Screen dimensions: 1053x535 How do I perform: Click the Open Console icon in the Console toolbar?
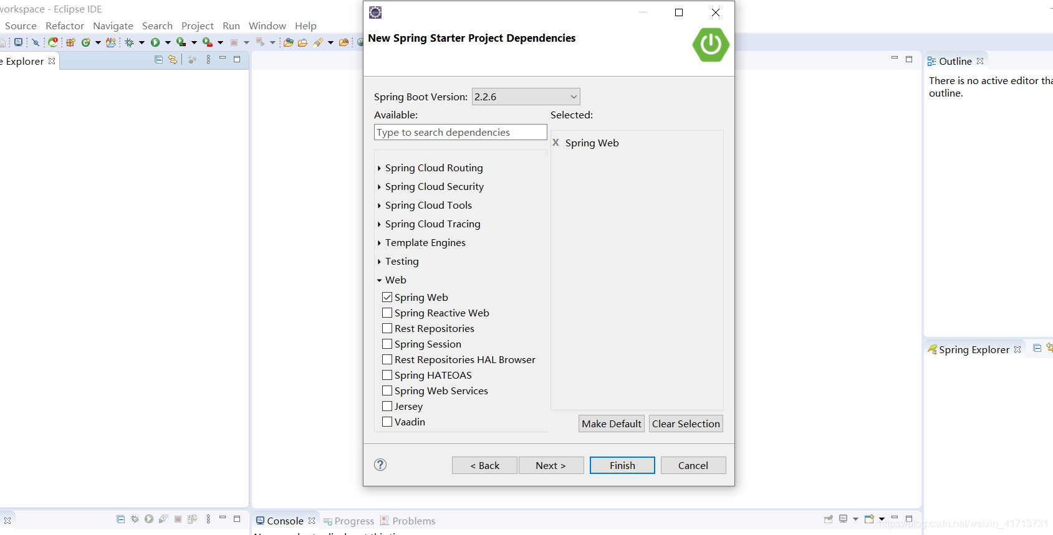tap(869, 518)
